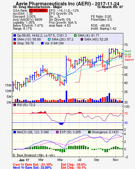The width and height of the screenshot is (135, 169).
Task: Click the 12-Month RS: 87 text
Action: [x=110, y=7]
